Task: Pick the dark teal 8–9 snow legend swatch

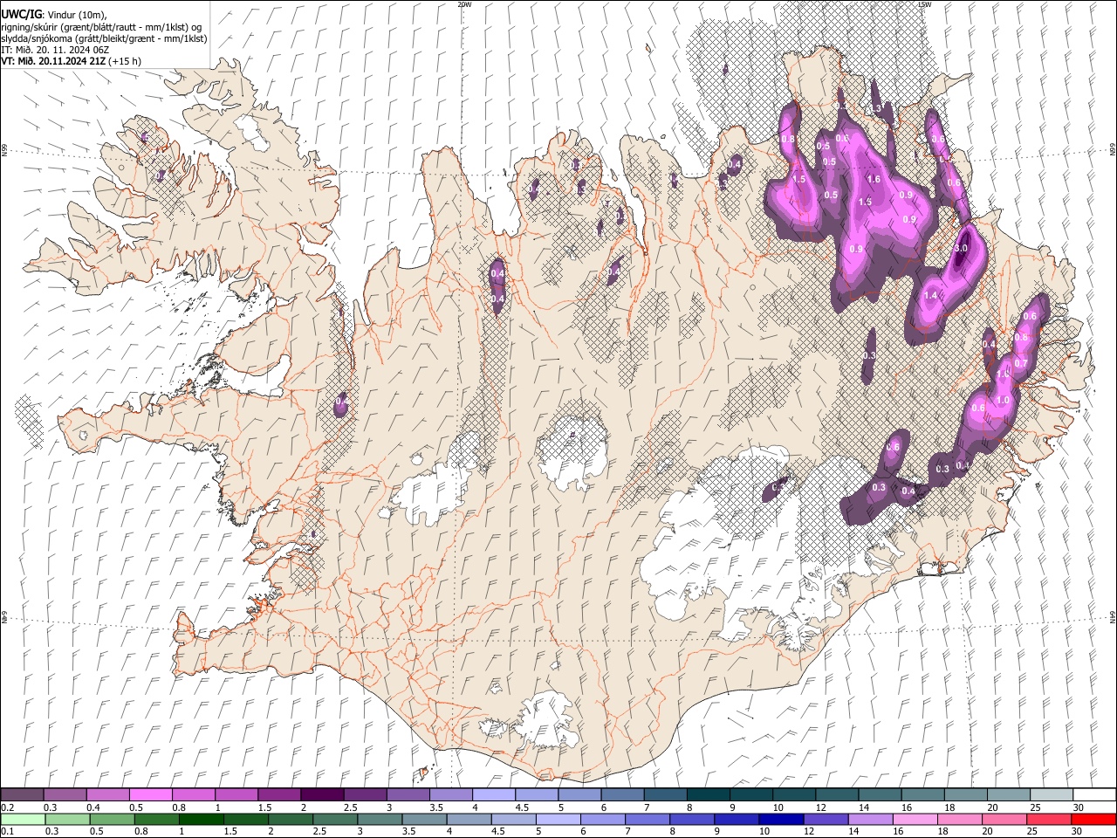Action: coord(709,795)
